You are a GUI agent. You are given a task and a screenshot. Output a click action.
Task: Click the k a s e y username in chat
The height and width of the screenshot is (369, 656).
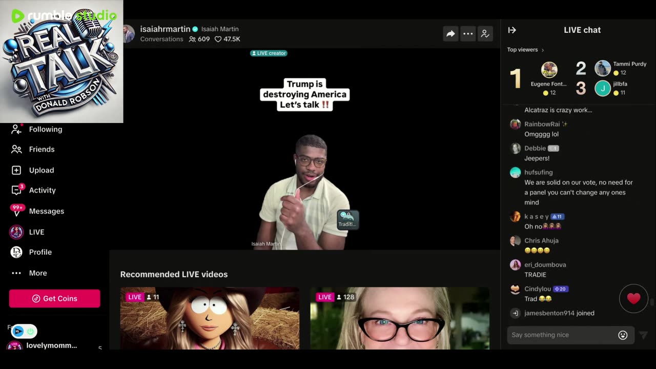[x=536, y=216]
